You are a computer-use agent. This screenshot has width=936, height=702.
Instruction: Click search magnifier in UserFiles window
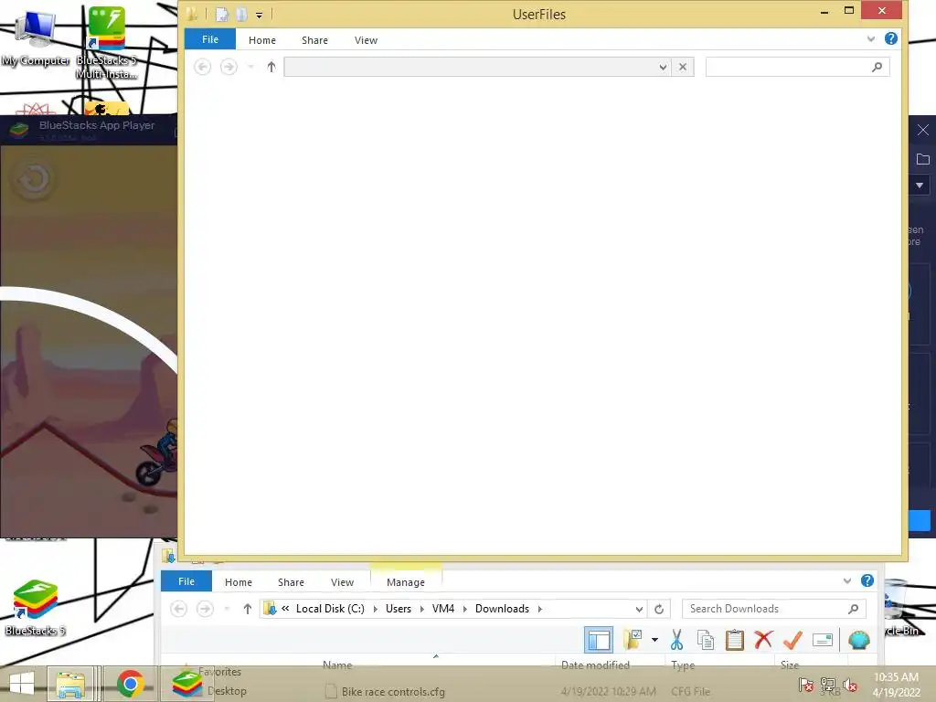(877, 67)
